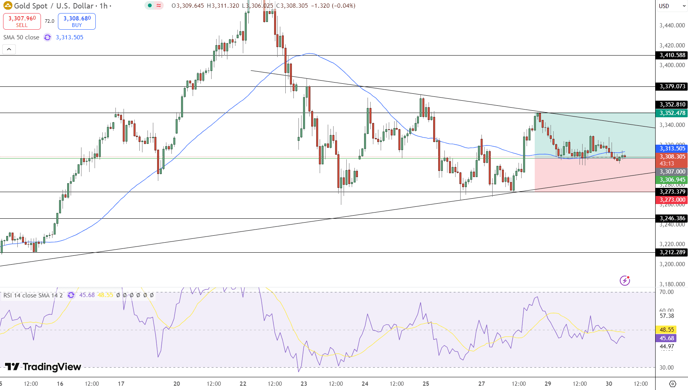Click the purple lightning alert icon
688x390 pixels.
click(625, 280)
